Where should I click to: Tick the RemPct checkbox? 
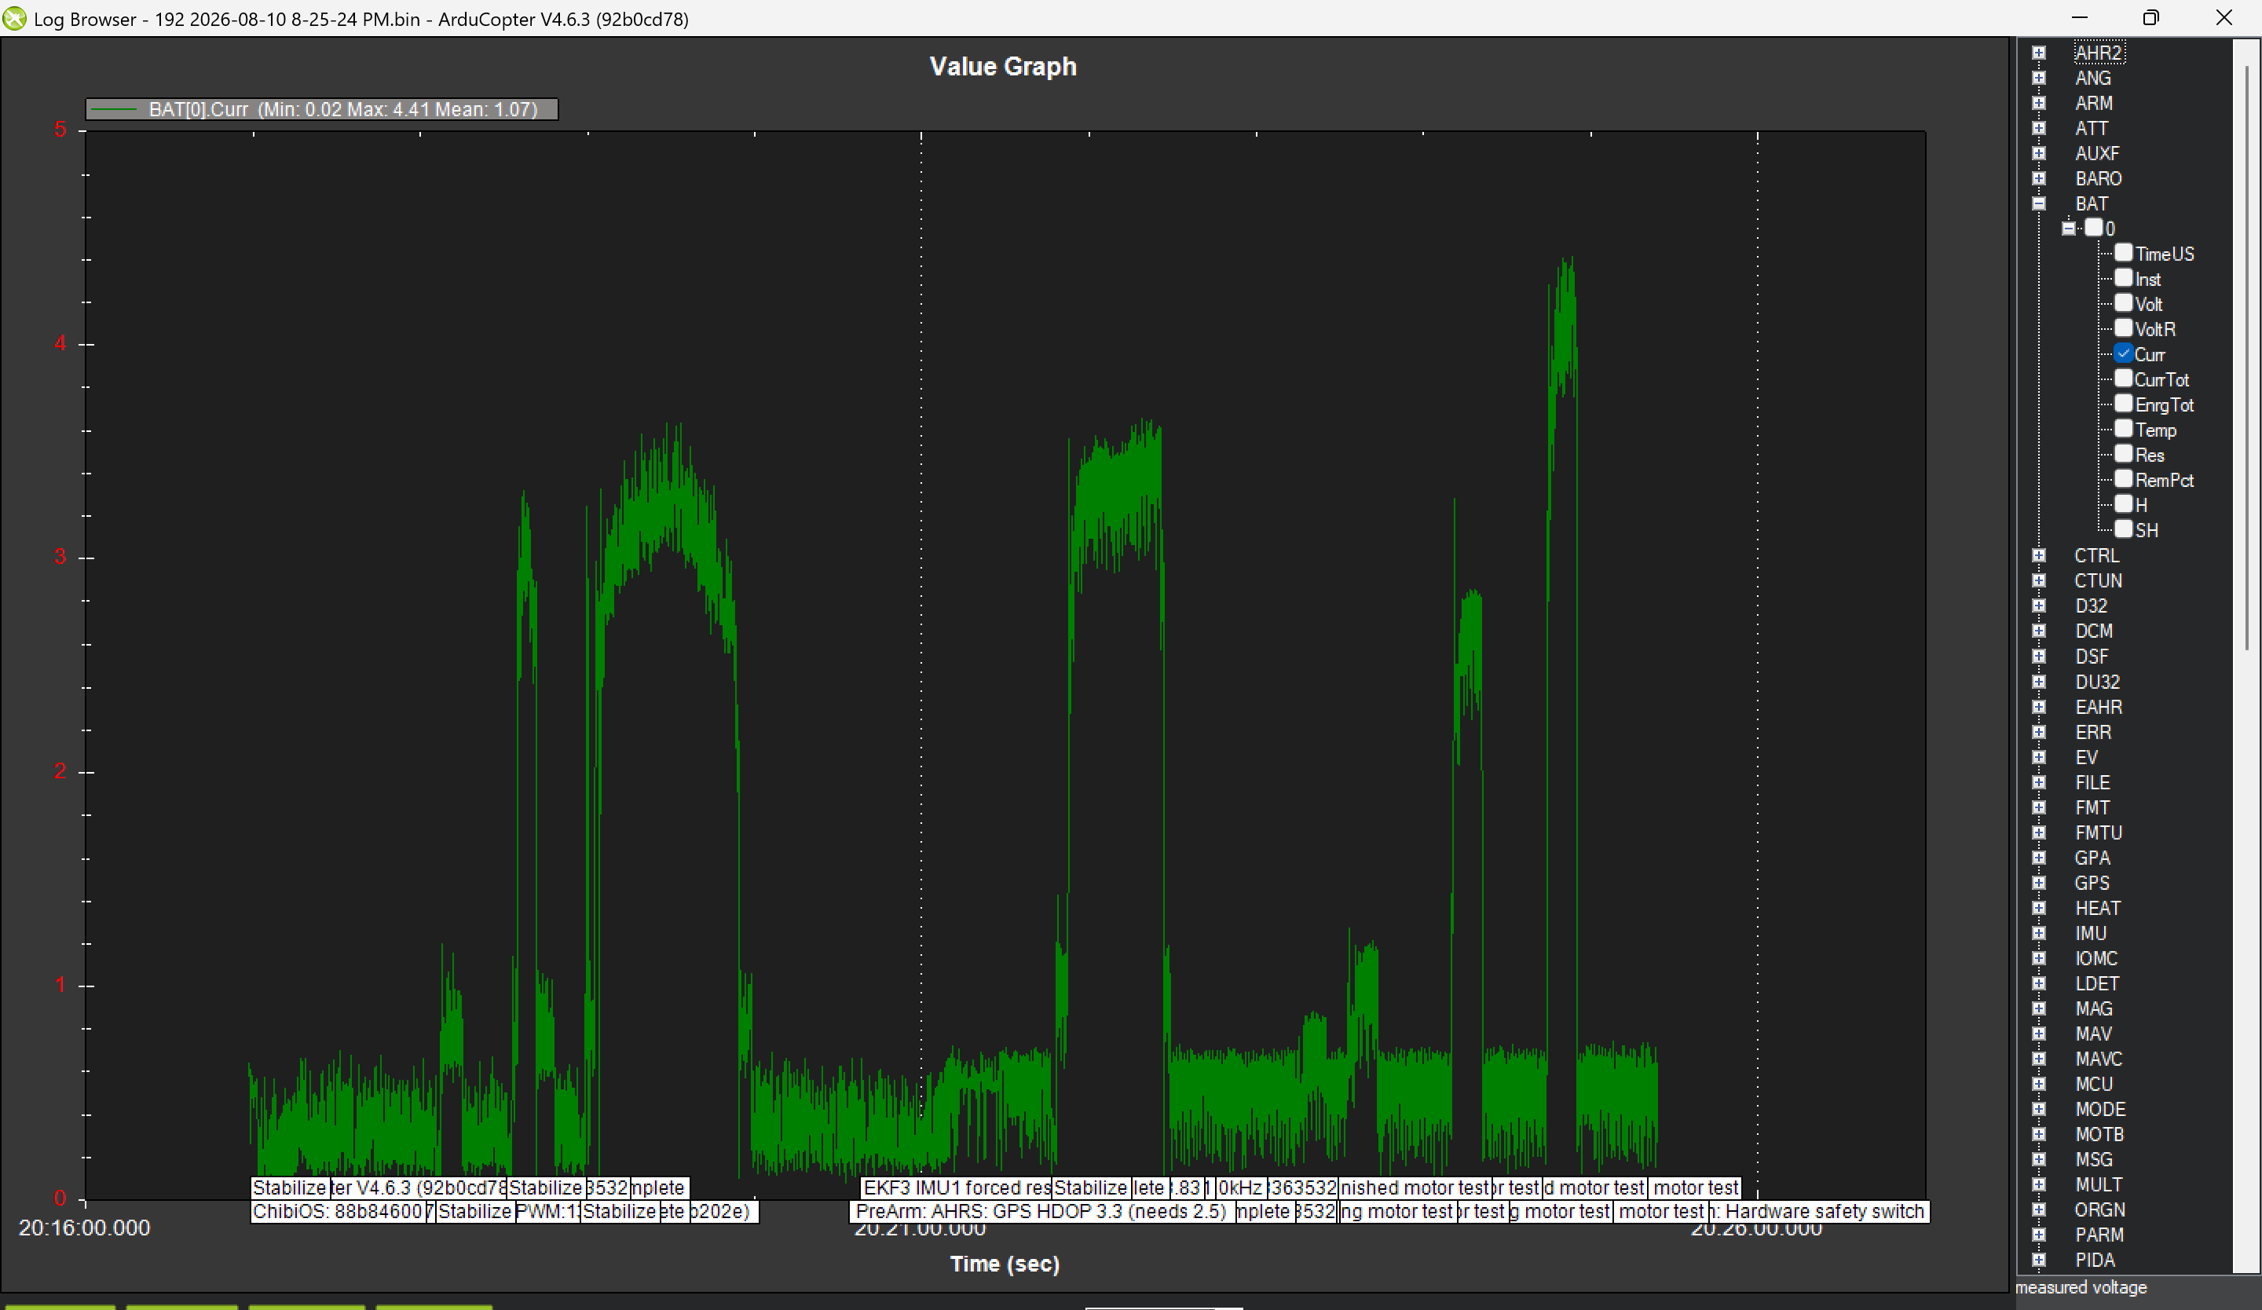(2123, 479)
